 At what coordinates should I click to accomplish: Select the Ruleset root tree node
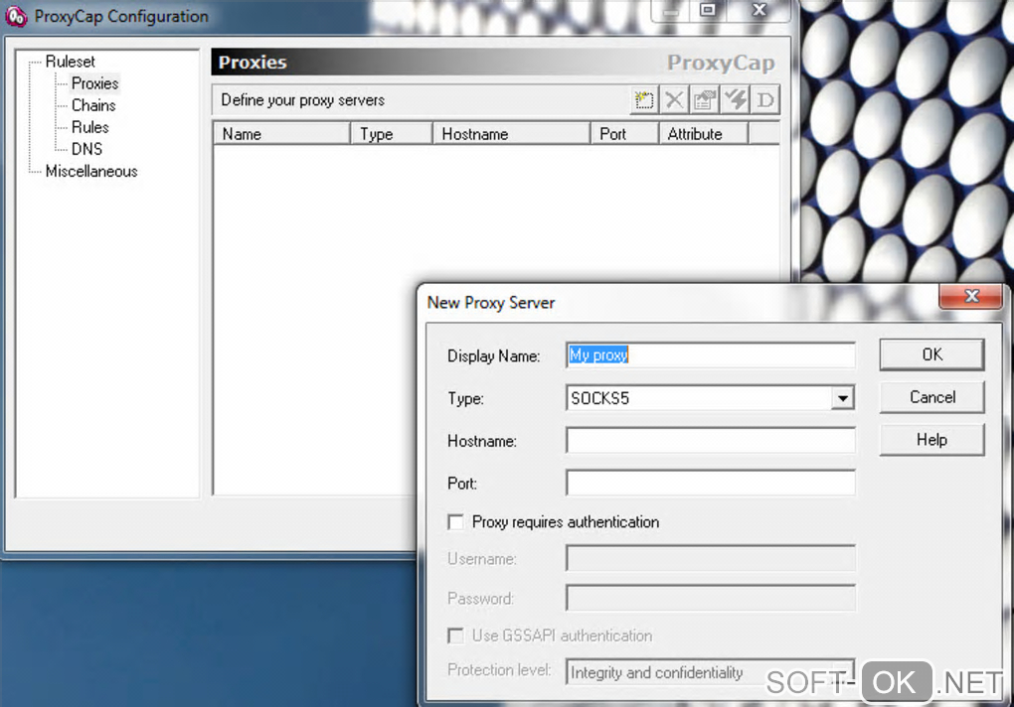tap(70, 62)
